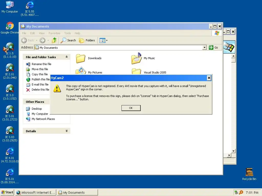Select the My Music folder
Screen dimensions: 262x196
pyautogui.click(x=143, y=58)
